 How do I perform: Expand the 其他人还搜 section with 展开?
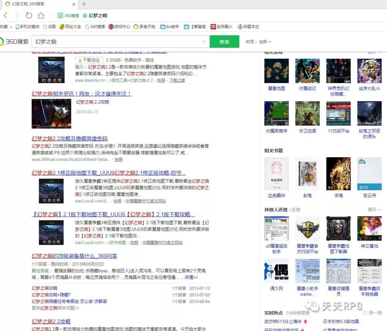pyautogui.click(x=374, y=210)
